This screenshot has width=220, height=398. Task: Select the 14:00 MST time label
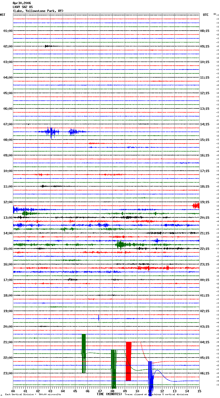[8, 233]
